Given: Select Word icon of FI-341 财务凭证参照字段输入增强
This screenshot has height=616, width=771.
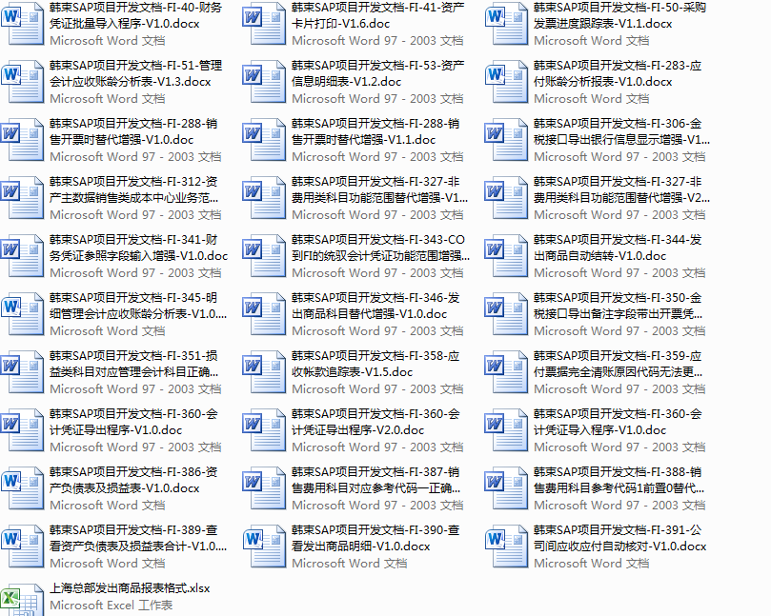Looking at the screenshot, I should (x=22, y=255).
